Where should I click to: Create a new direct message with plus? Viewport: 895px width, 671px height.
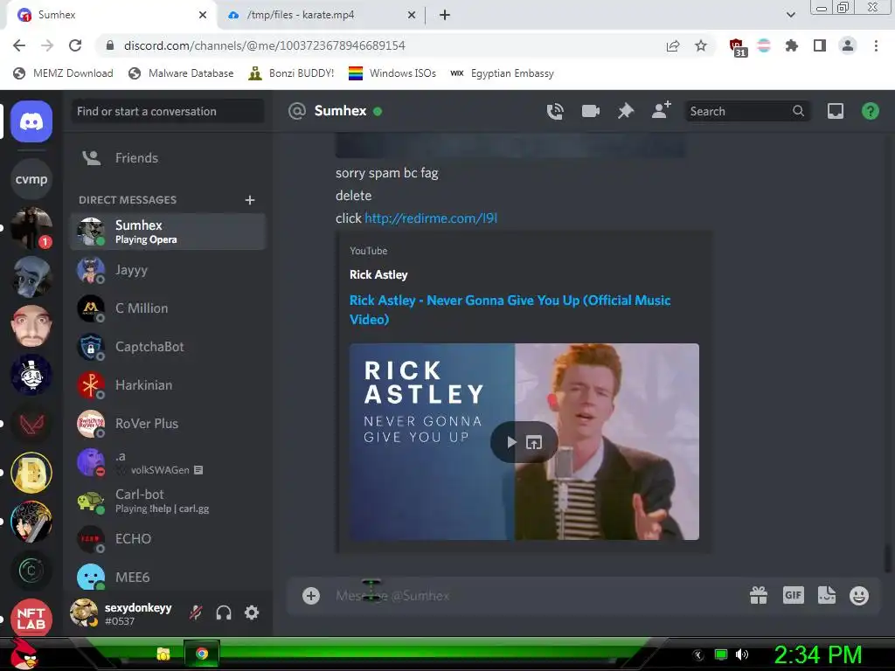coord(249,200)
